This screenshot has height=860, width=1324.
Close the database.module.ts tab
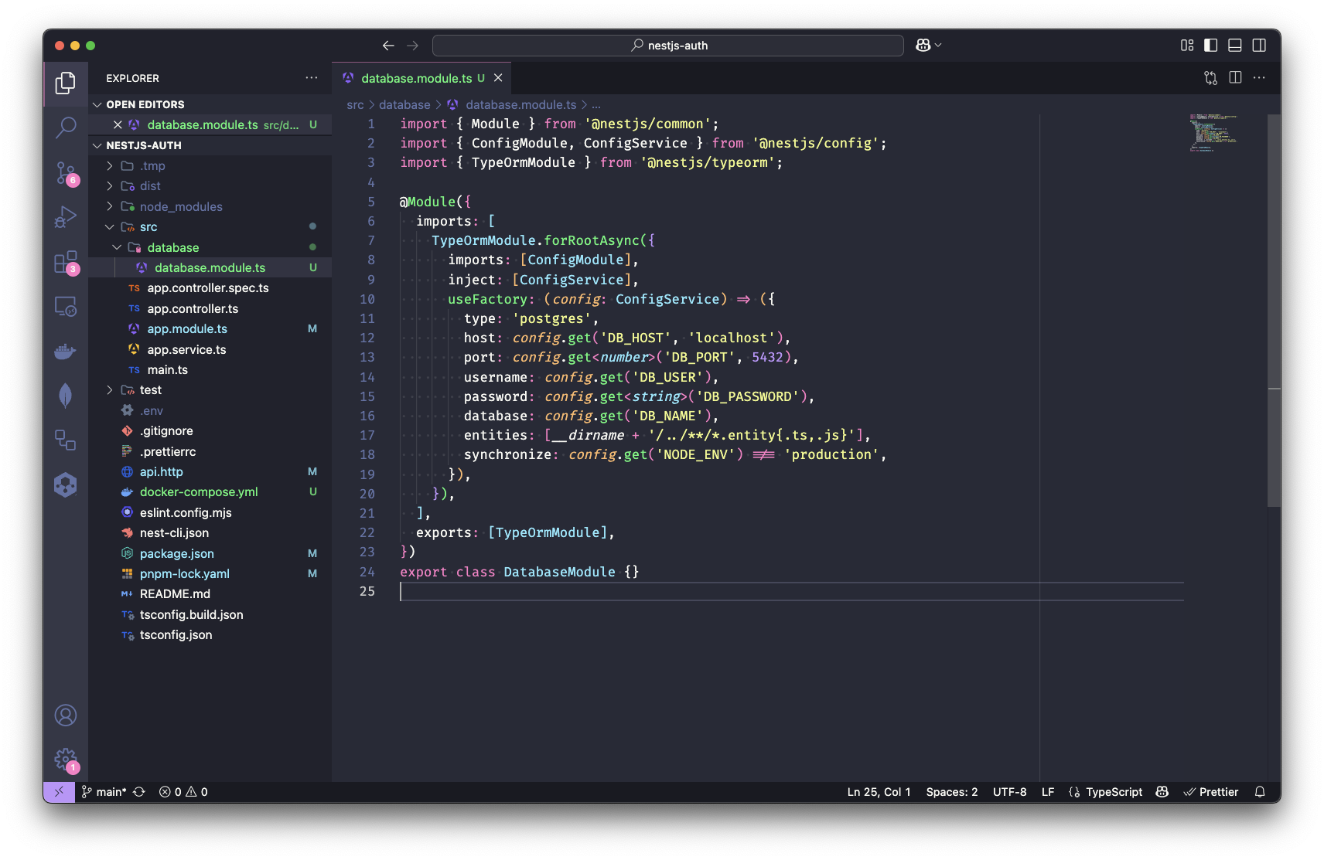click(498, 78)
